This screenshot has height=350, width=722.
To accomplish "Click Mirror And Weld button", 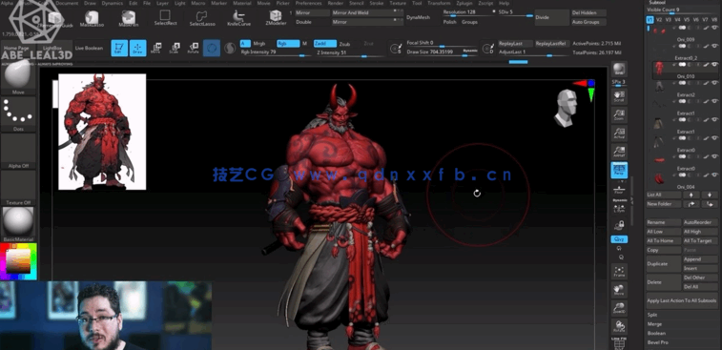I will pyautogui.click(x=368, y=13).
